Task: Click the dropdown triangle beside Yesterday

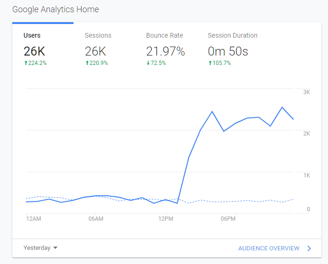Action: tap(56, 248)
